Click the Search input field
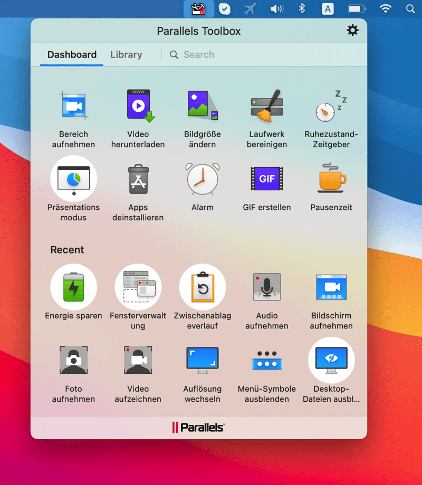The image size is (422, 485). tap(264, 55)
